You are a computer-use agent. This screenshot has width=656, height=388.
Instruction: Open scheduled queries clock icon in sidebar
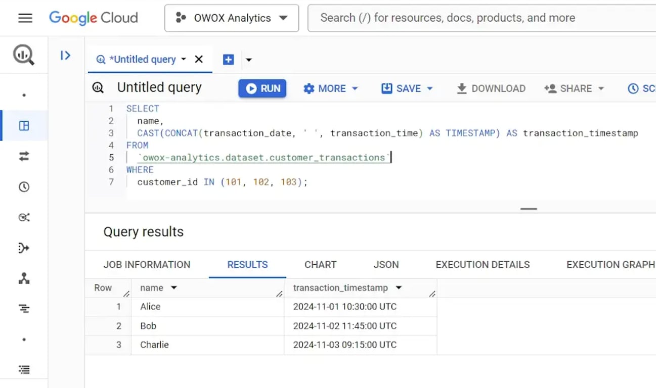(24, 187)
